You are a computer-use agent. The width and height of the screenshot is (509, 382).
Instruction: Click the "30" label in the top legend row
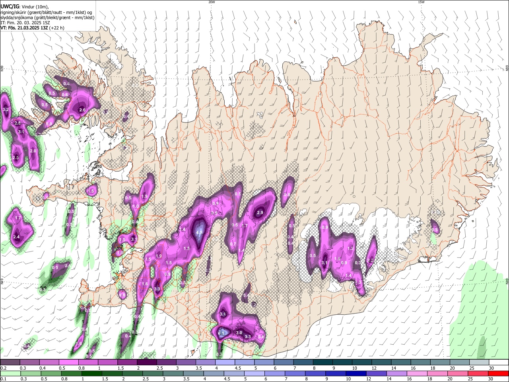[x=491, y=368]
